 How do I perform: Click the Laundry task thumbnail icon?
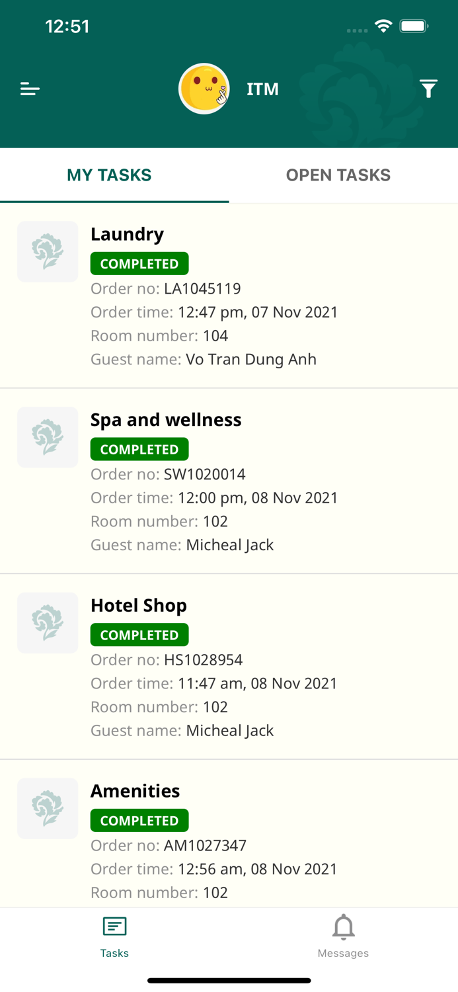click(47, 251)
